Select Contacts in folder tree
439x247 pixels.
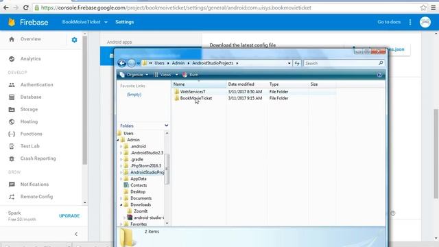pos(139,185)
